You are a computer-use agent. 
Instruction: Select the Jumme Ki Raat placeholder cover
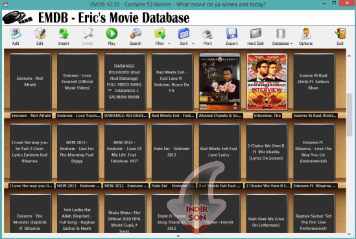(x=314, y=82)
